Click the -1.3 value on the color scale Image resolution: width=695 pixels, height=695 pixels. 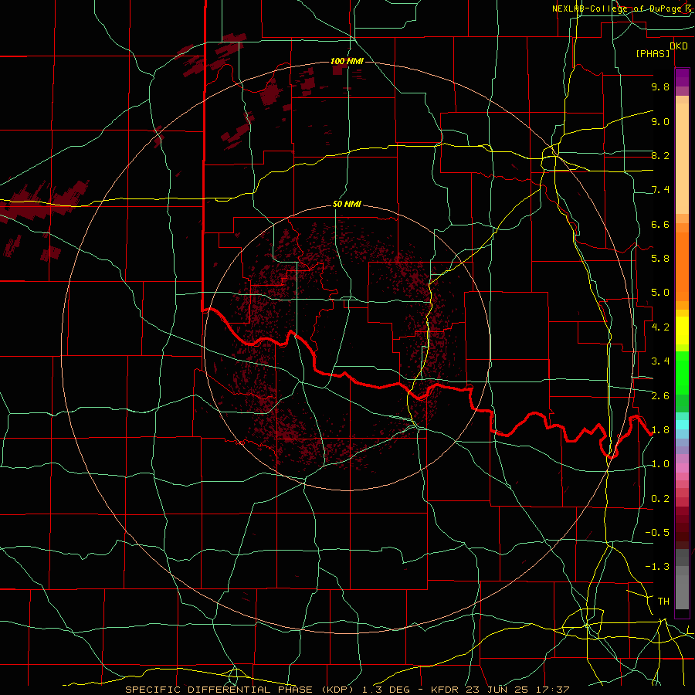(657, 567)
